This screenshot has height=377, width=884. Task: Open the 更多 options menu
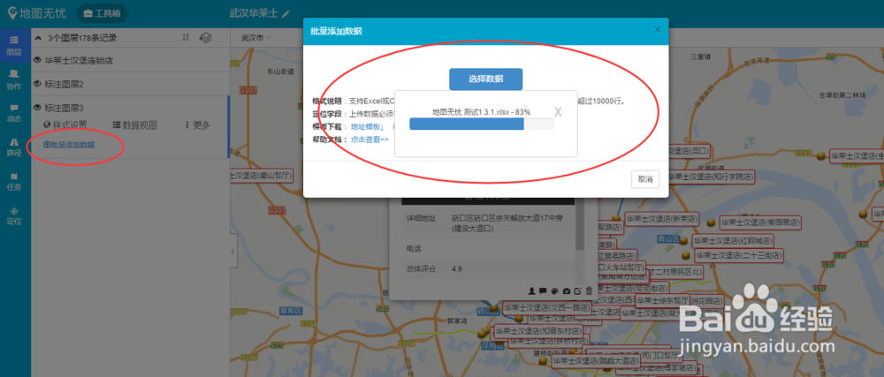coord(197,124)
